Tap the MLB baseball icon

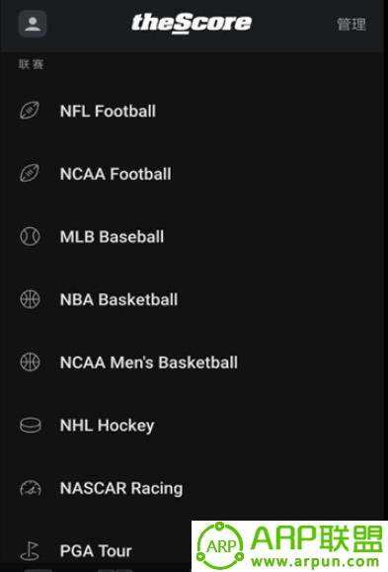30,236
